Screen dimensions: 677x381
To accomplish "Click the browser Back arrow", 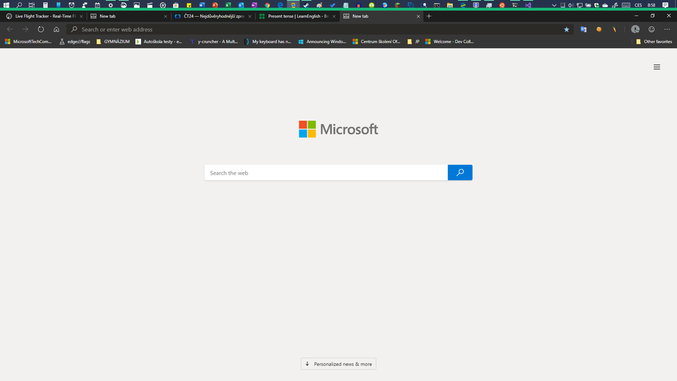I will coord(10,29).
